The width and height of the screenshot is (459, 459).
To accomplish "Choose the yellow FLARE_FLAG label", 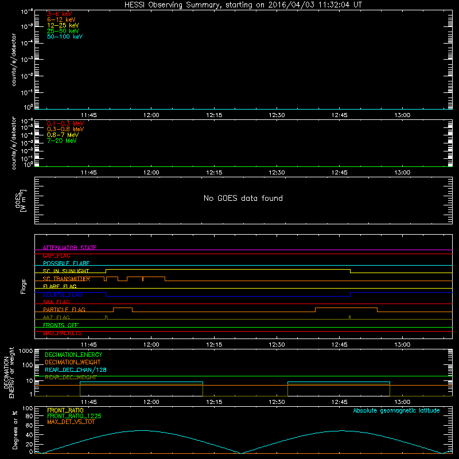I will tap(60, 286).
